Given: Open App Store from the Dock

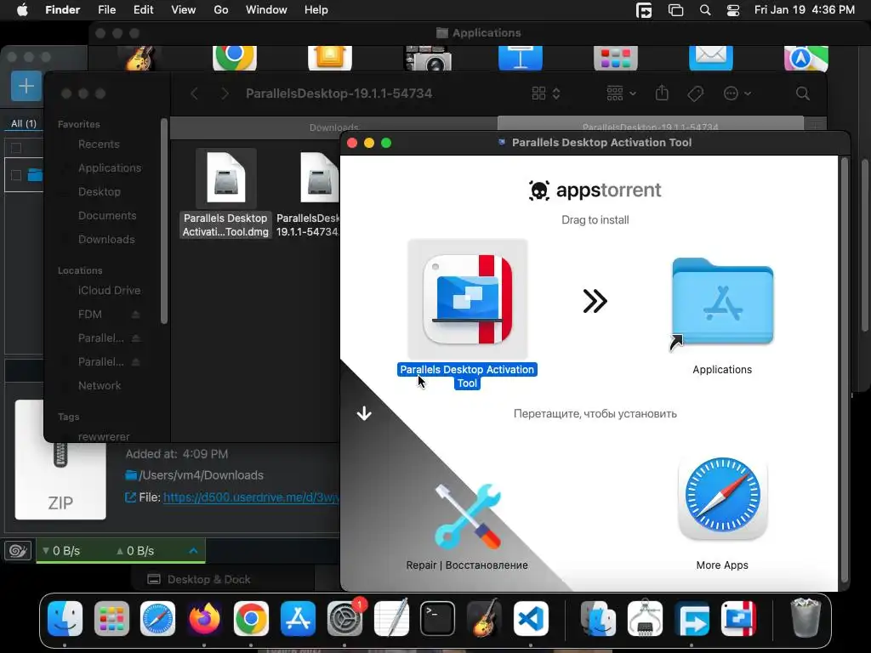Looking at the screenshot, I should click(x=298, y=619).
